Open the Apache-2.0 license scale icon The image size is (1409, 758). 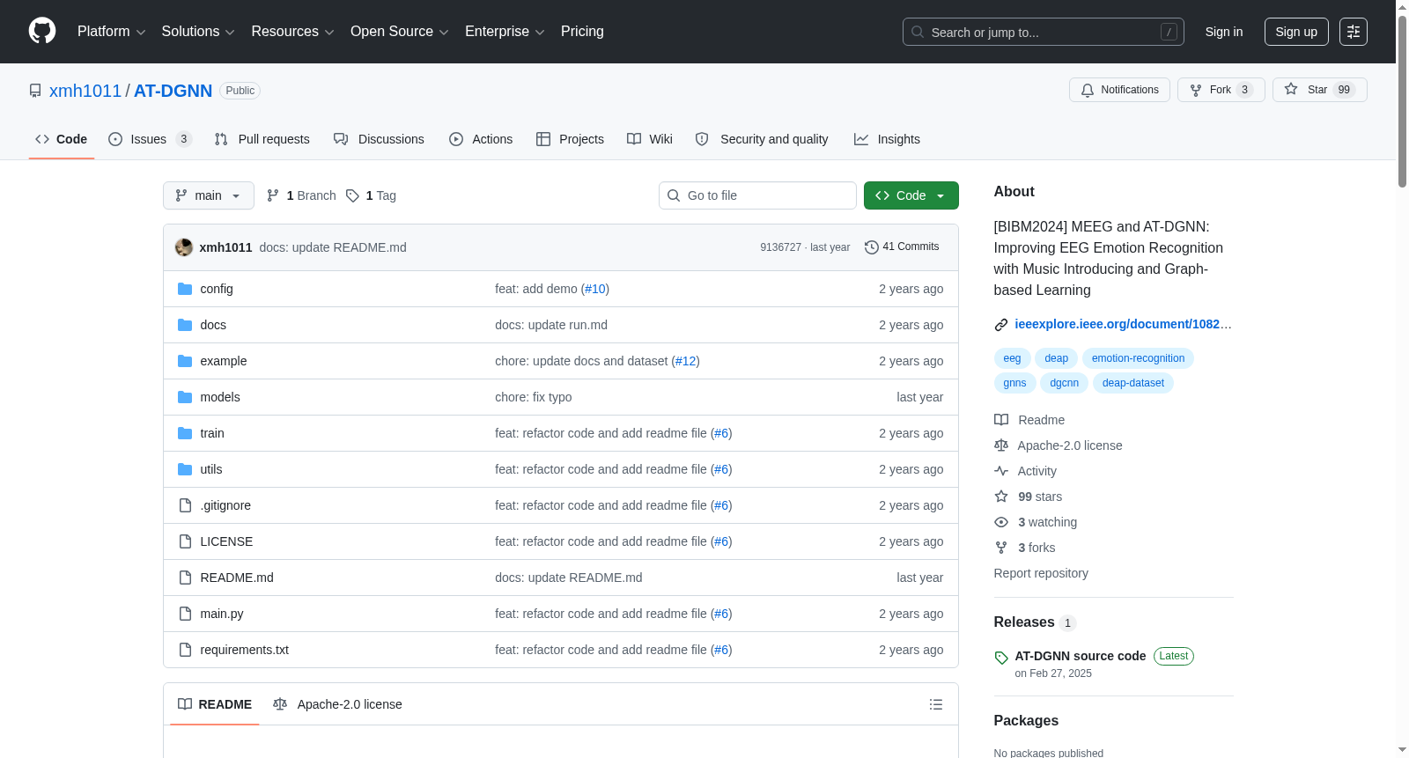click(x=1001, y=445)
